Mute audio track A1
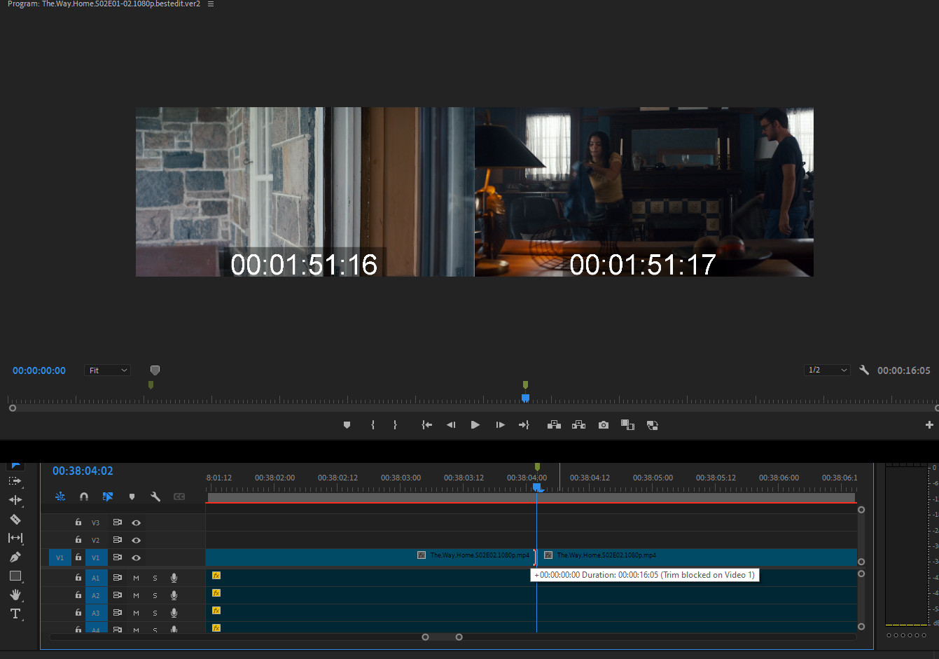This screenshot has height=659, width=939. click(x=136, y=578)
